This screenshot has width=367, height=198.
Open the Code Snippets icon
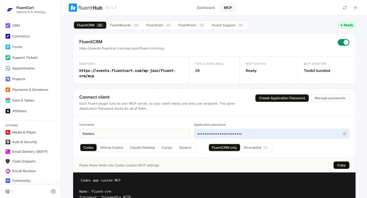click(8, 161)
